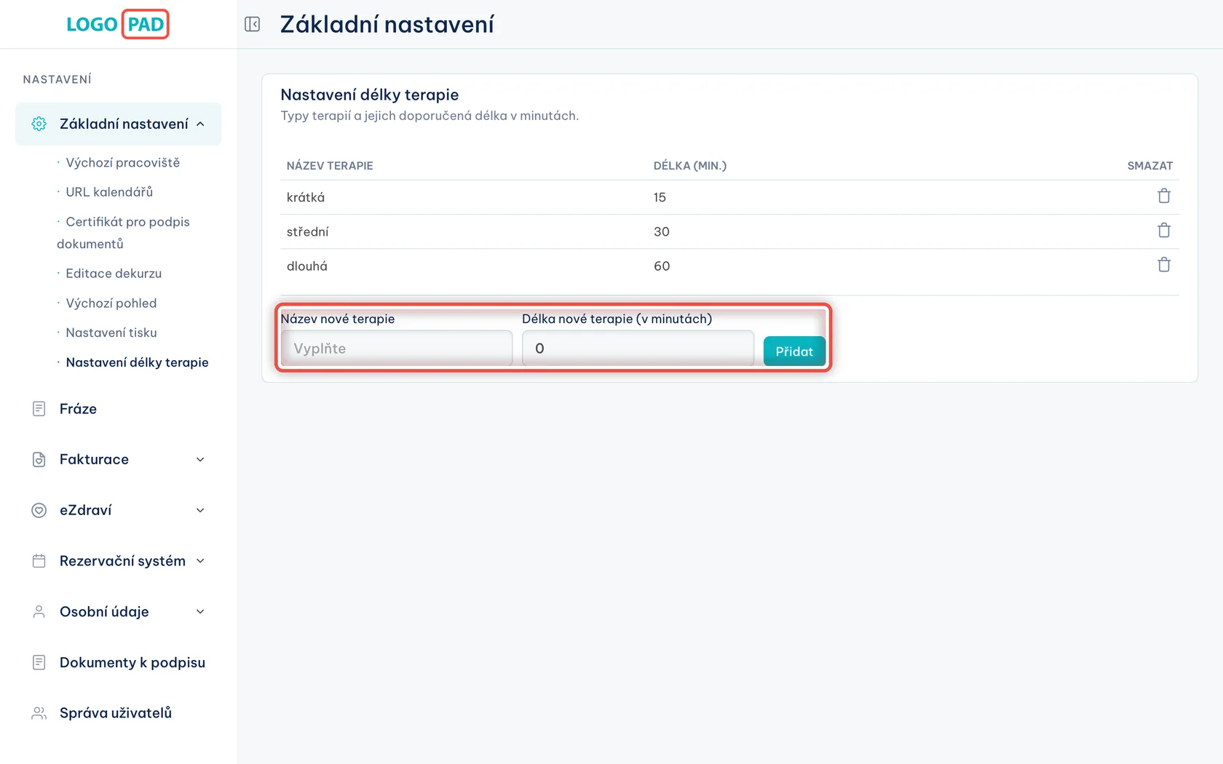Screen dimensions: 1223x764
Task: Expand the Fakturace menu chevron
Action: [x=200, y=460]
